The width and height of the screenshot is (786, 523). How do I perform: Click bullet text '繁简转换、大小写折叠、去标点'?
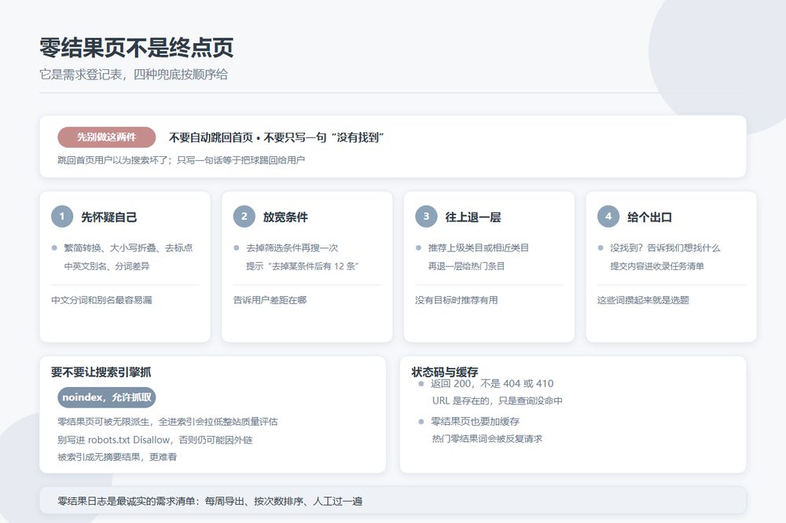(x=128, y=248)
